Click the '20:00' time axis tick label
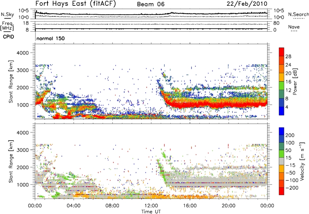The height and width of the screenshot is (214, 309). coord(229,206)
